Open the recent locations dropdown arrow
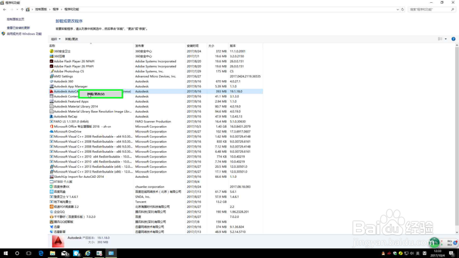 coord(17,9)
